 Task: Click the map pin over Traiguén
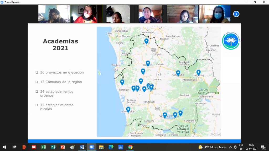tap(148, 63)
